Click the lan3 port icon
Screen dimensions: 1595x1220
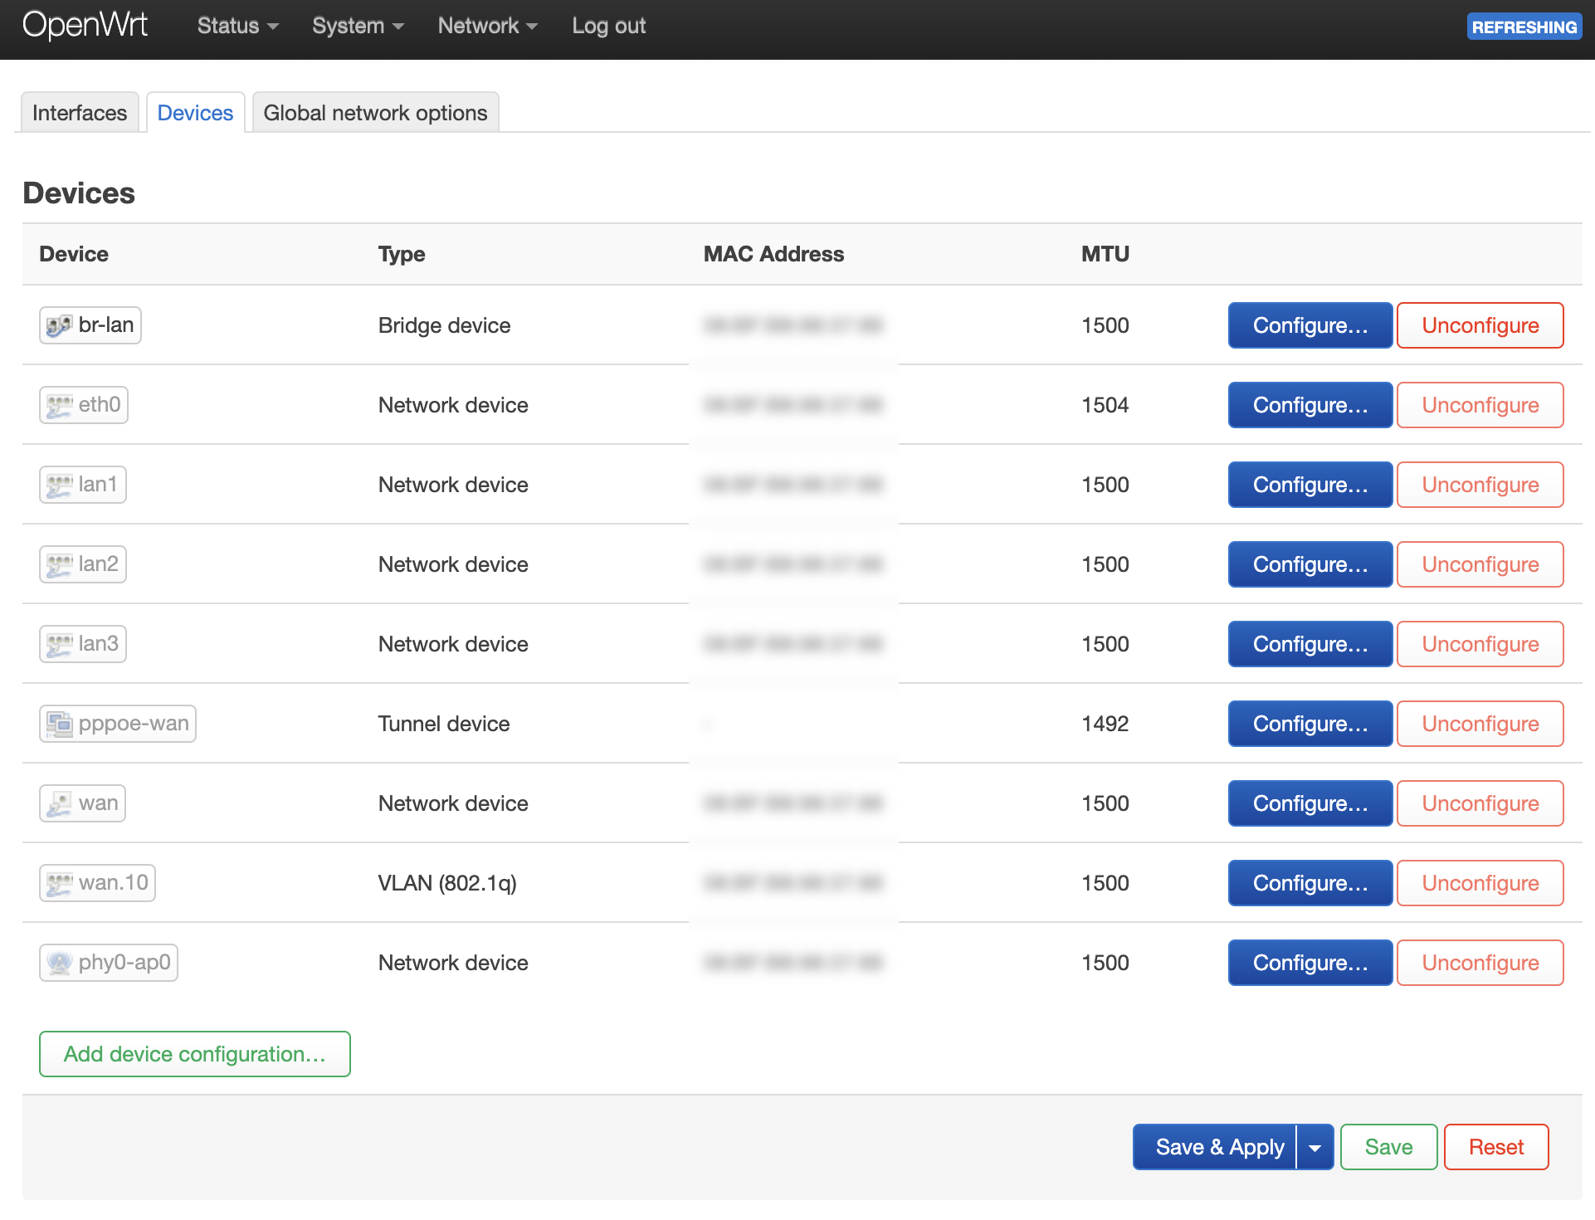tap(59, 644)
